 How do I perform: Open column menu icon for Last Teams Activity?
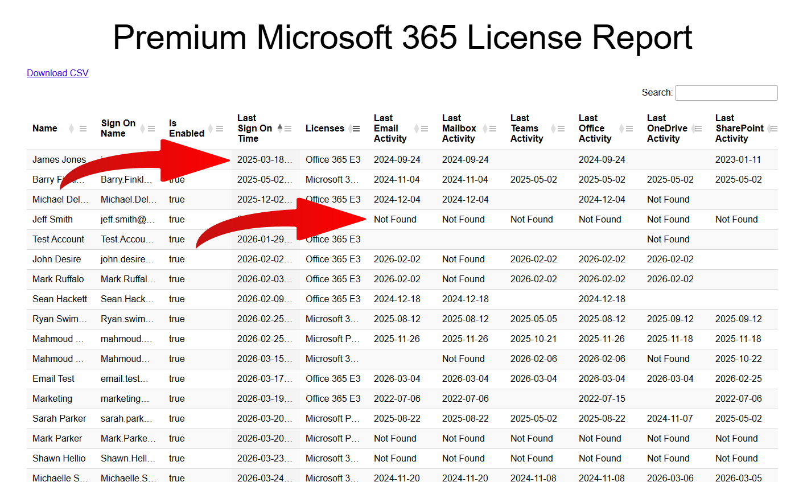(561, 129)
